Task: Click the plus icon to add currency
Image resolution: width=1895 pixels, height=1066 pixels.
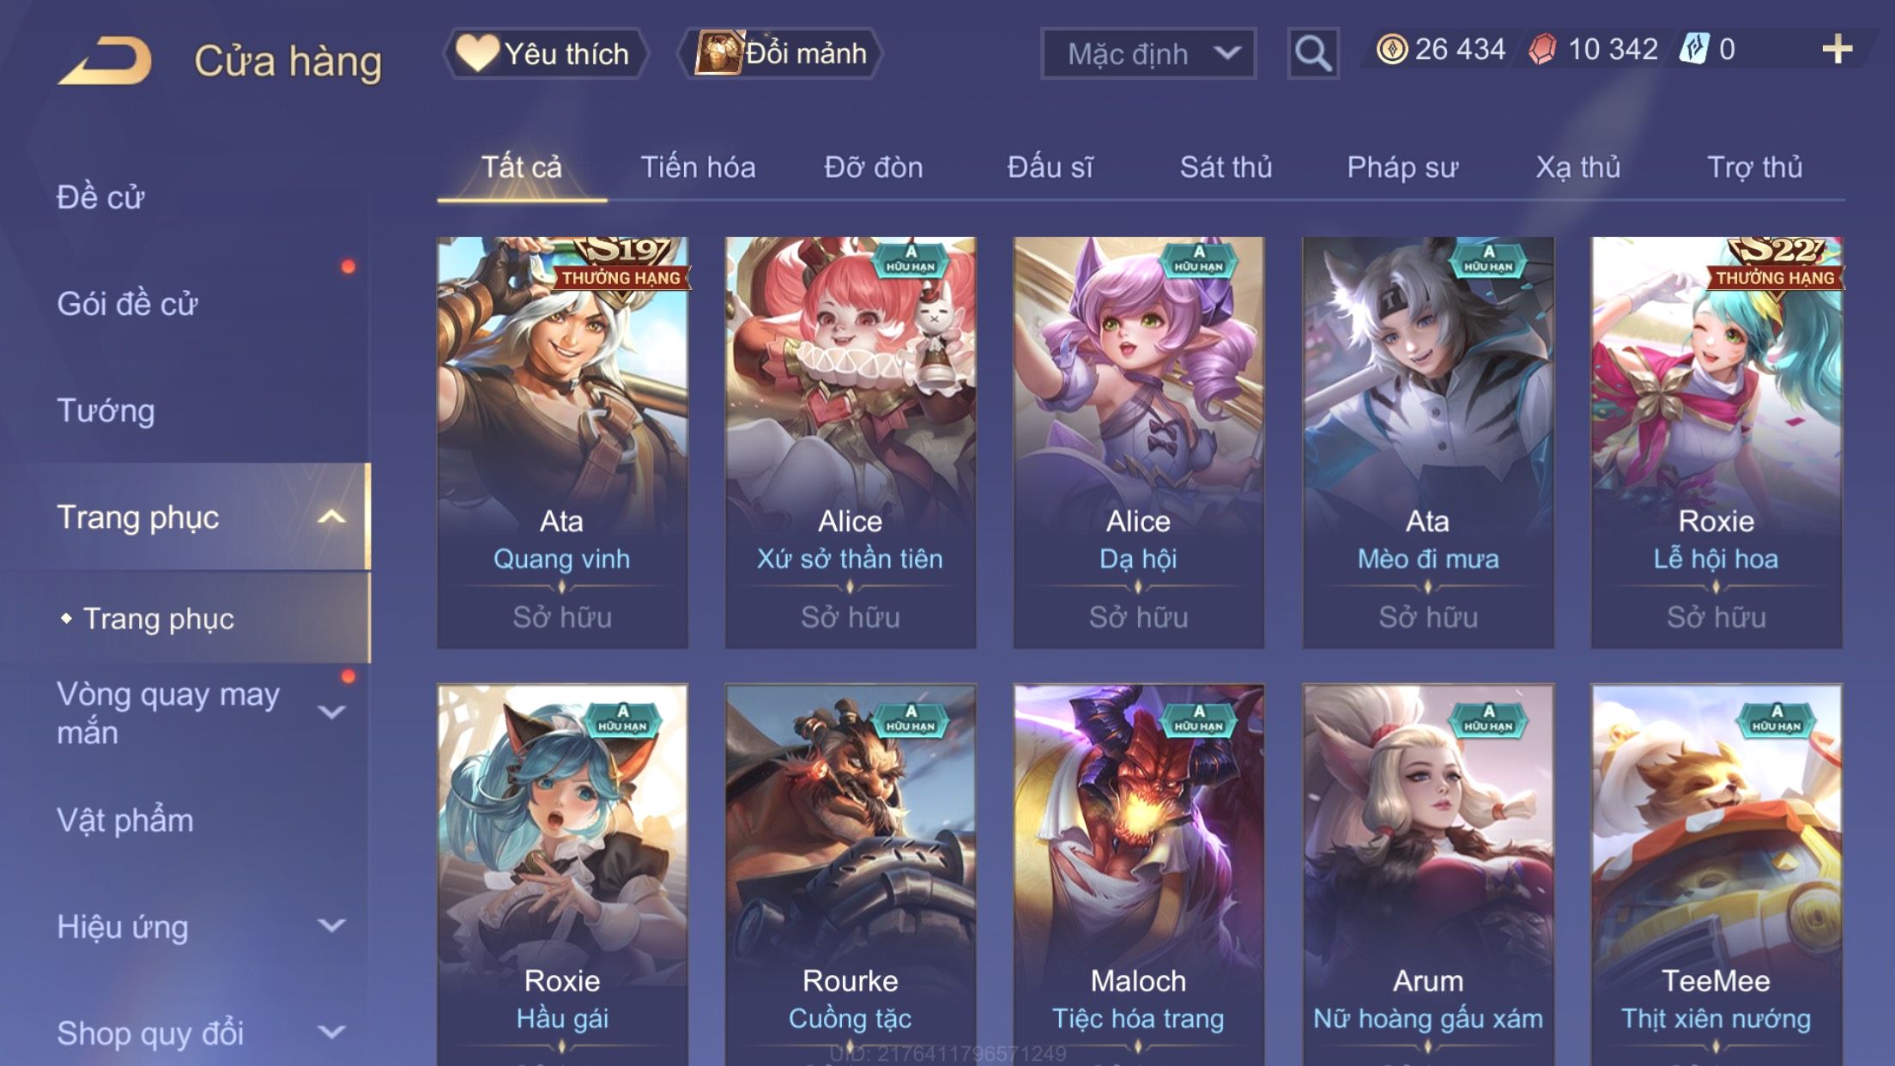Action: [1837, 49]
